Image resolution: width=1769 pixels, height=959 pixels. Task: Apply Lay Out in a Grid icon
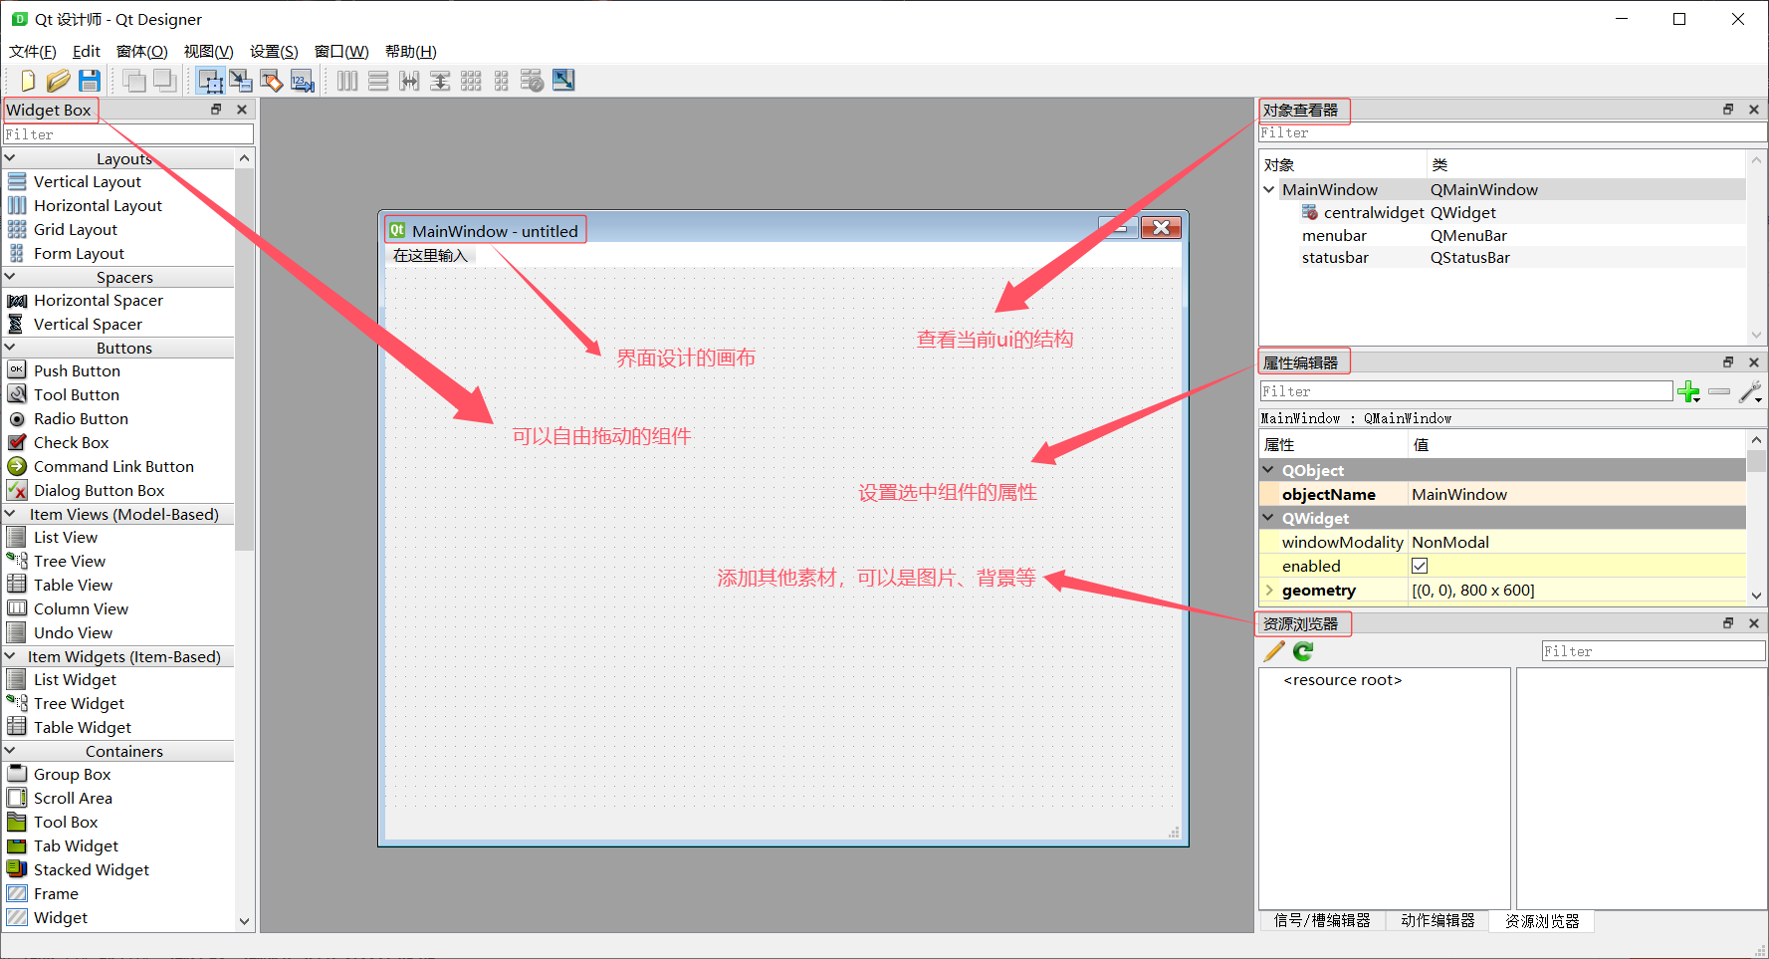[x=471, y=81]
